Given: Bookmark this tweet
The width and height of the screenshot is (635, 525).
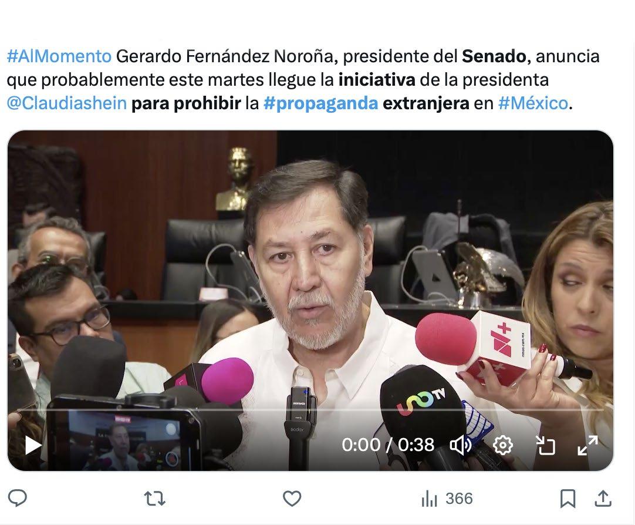Looking at the screenshot, I should (x=568, y=498).
